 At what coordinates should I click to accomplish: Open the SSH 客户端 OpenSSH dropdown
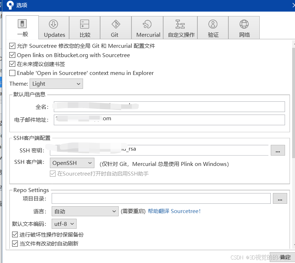point(72,163)
